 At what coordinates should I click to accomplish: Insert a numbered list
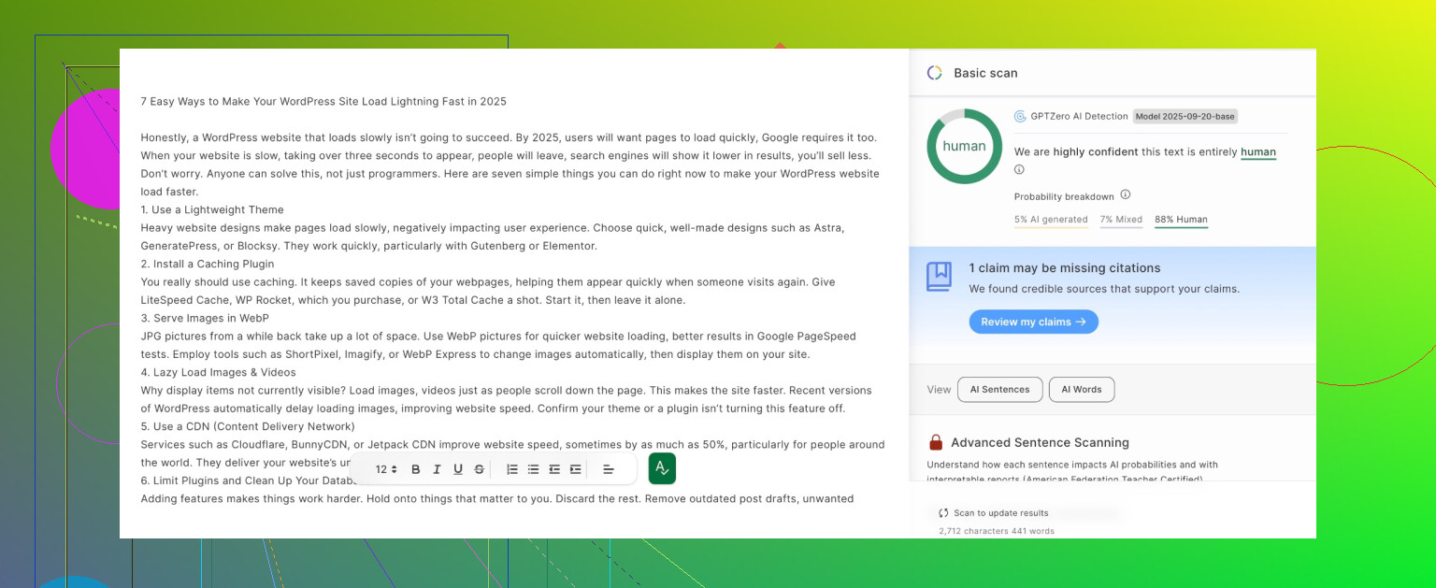point(512,469)
